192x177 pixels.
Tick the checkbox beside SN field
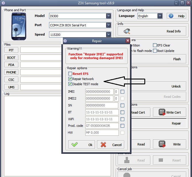click(122, 105)
